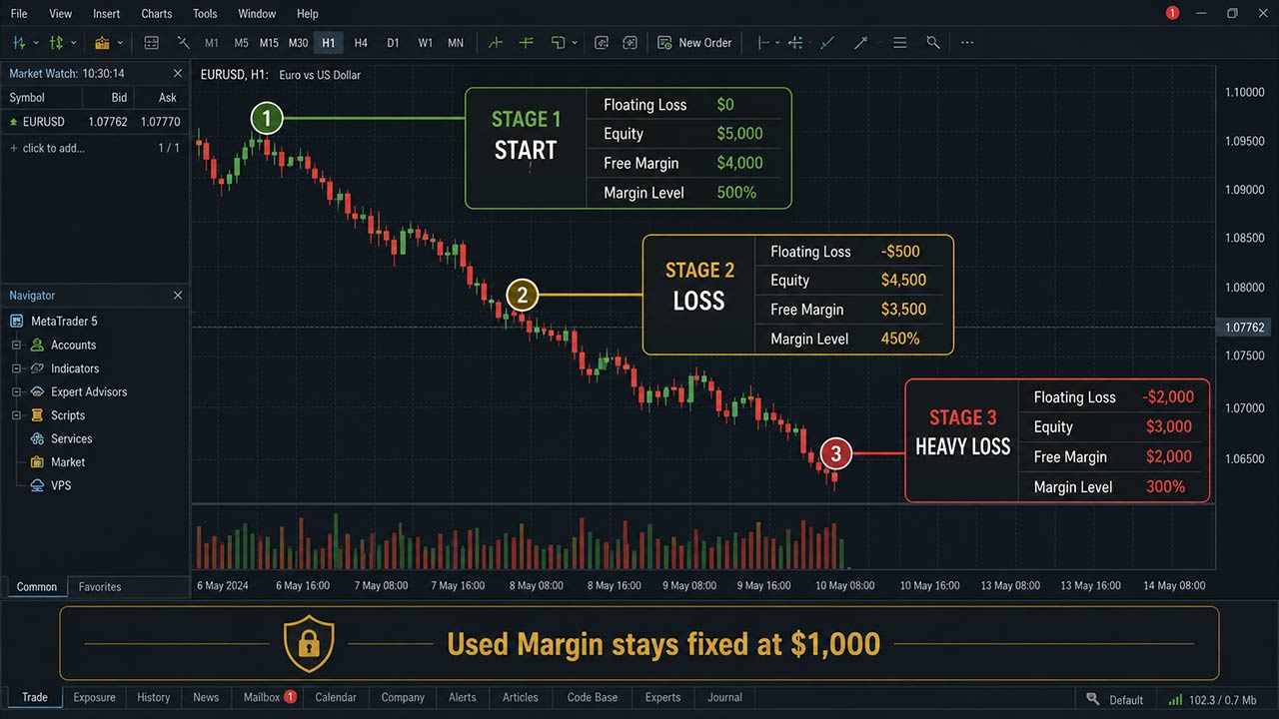1279x719 pixels.
Task: Click 'click to add...' in Market Watch
Action: (53, 148)
